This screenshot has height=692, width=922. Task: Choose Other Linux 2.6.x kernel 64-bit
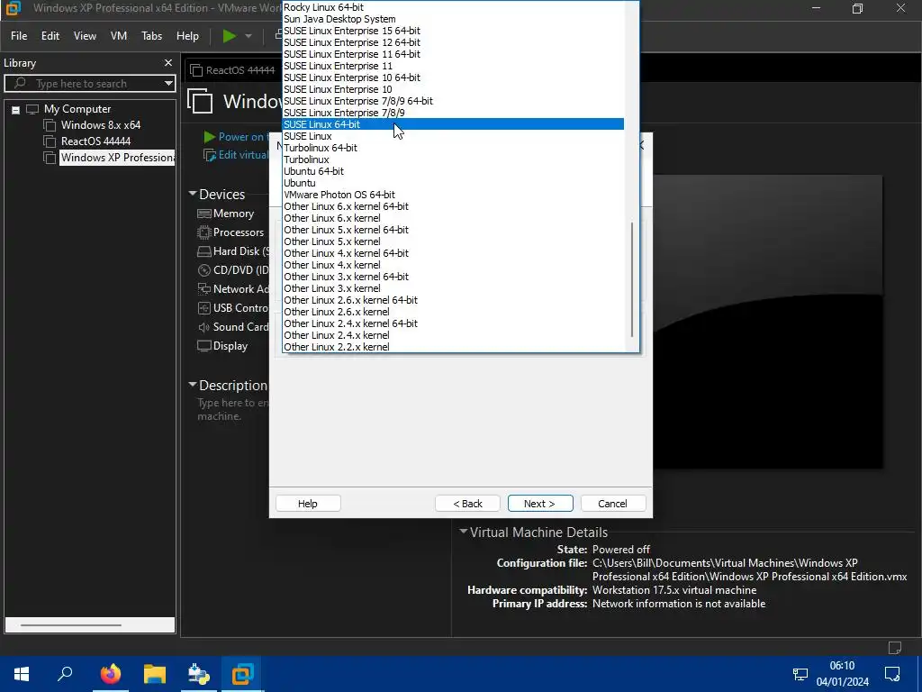454,300
